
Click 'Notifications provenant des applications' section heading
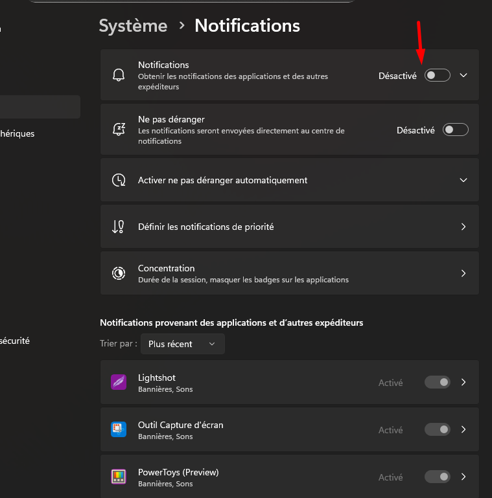[231, 323]
